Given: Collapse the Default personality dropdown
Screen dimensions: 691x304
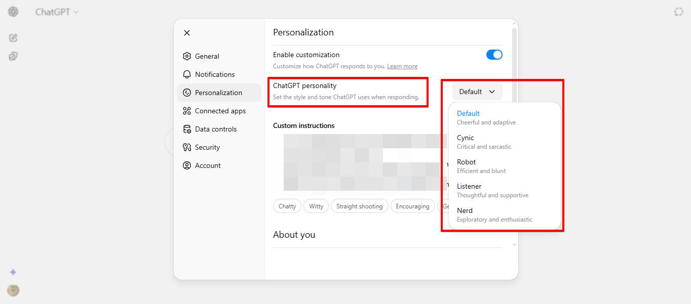Looking at the screenshot, I should (477, 92).
